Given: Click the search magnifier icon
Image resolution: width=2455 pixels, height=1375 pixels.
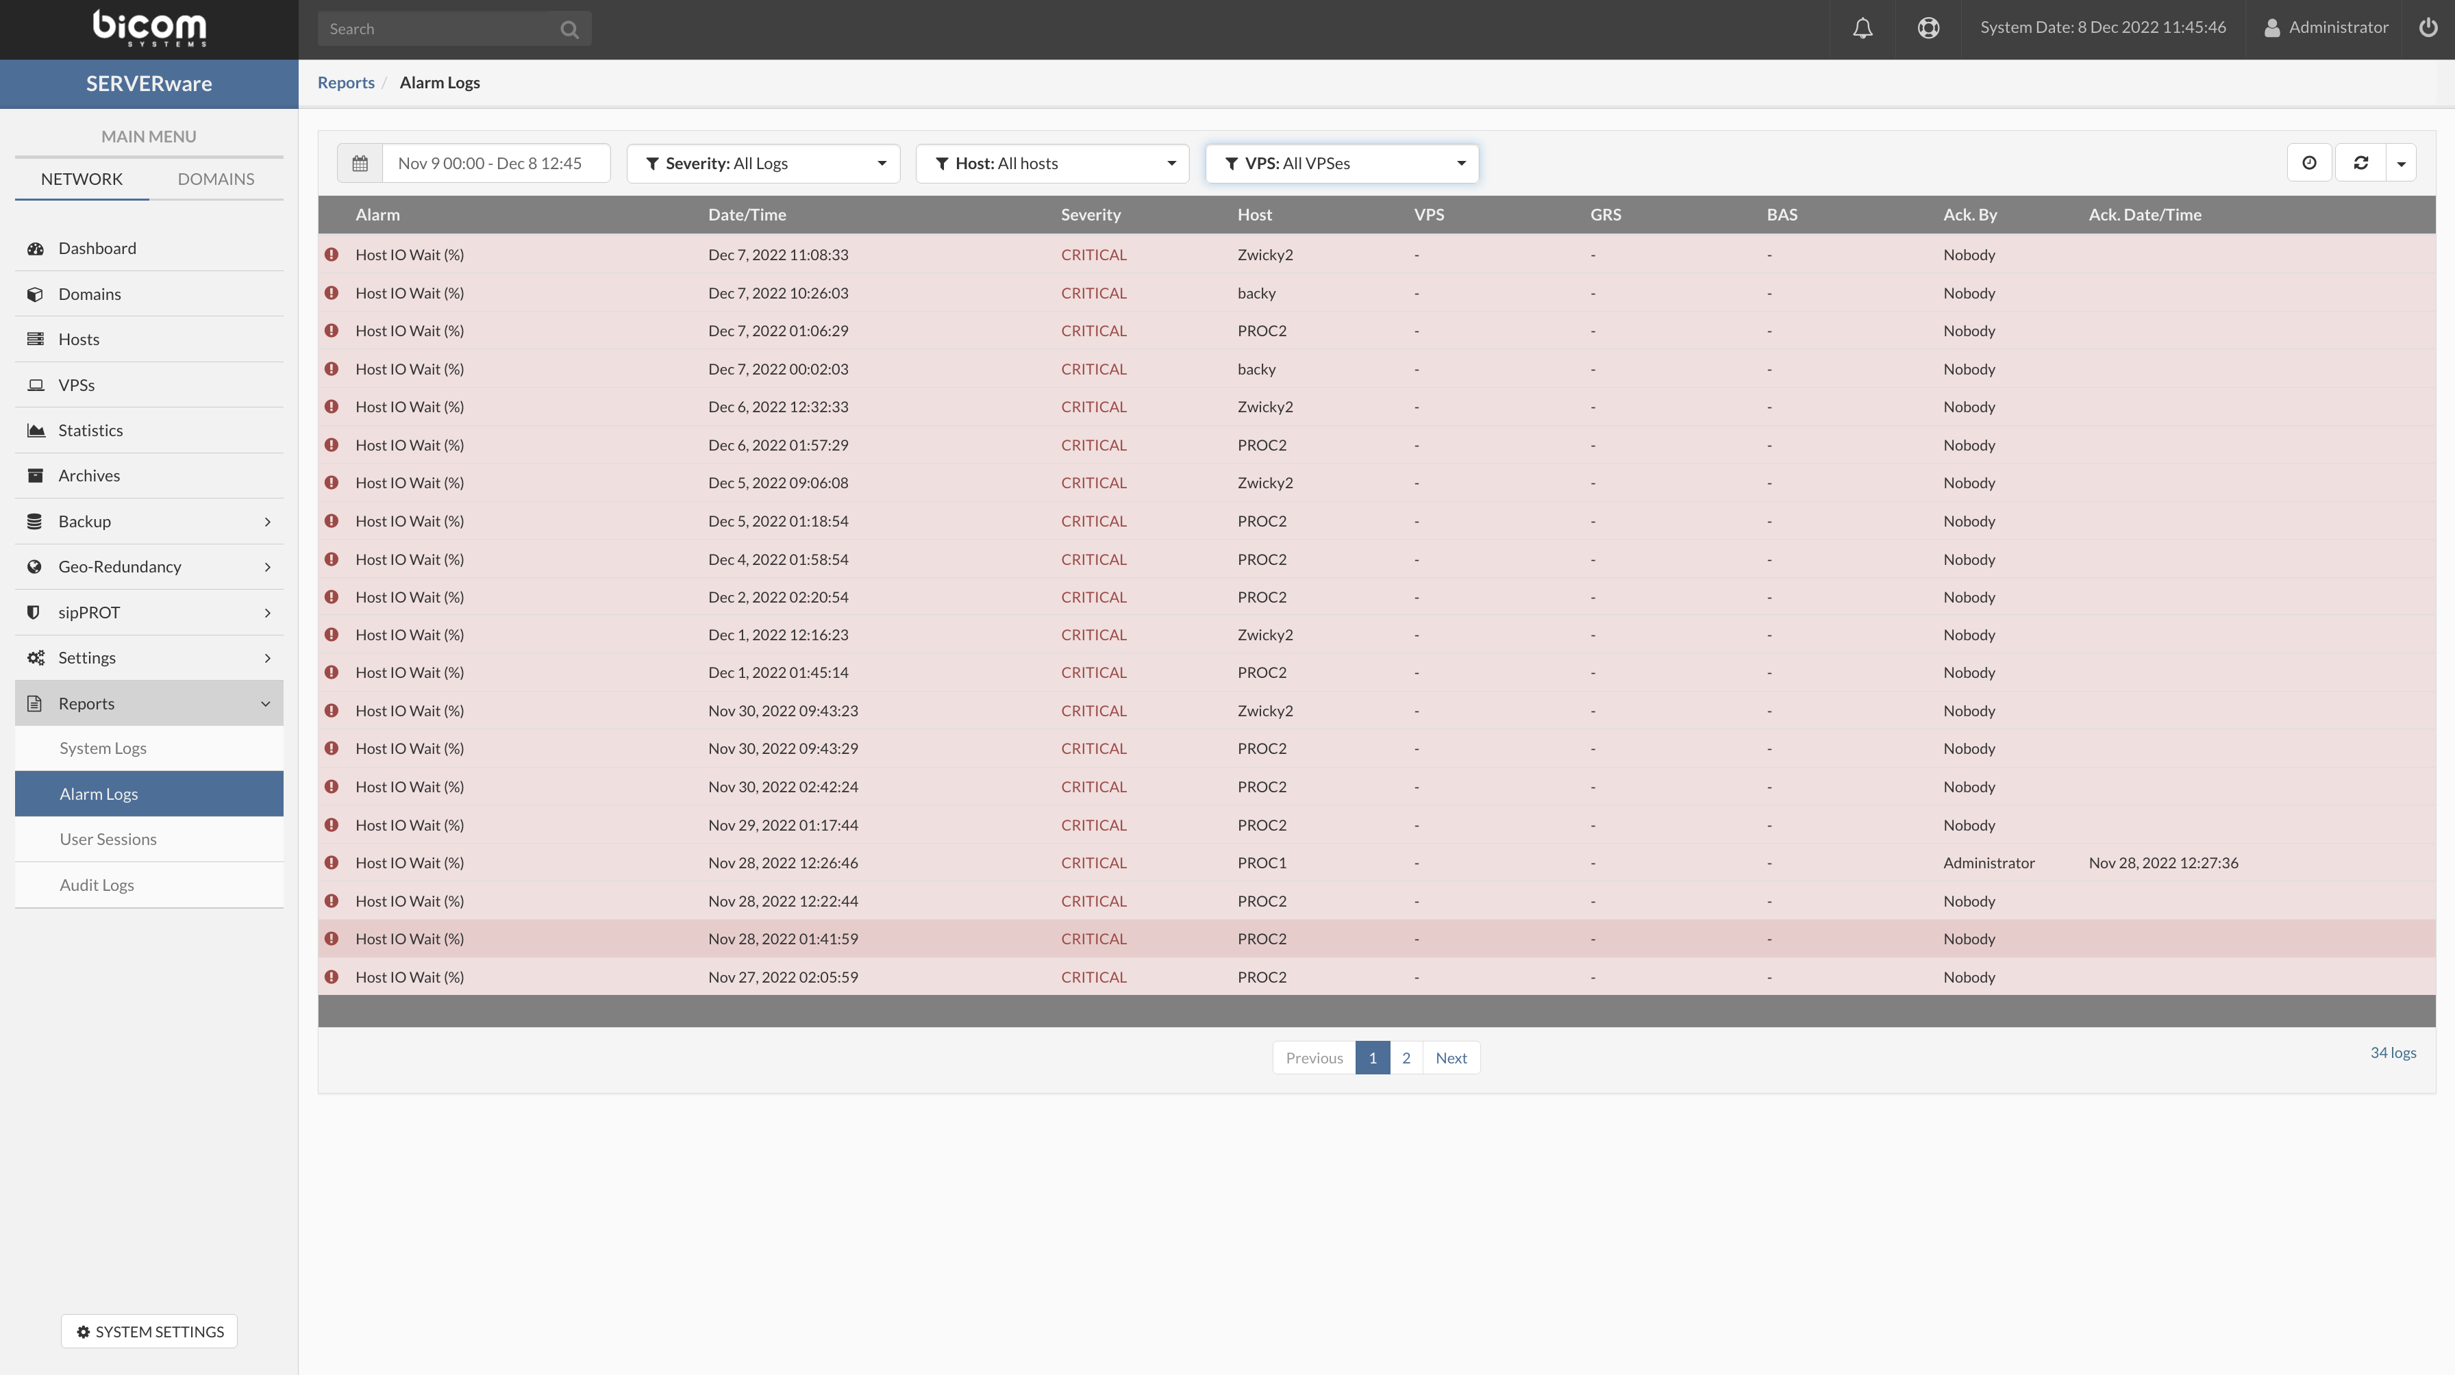Looking at the screenshot, I should click(569, 29).
